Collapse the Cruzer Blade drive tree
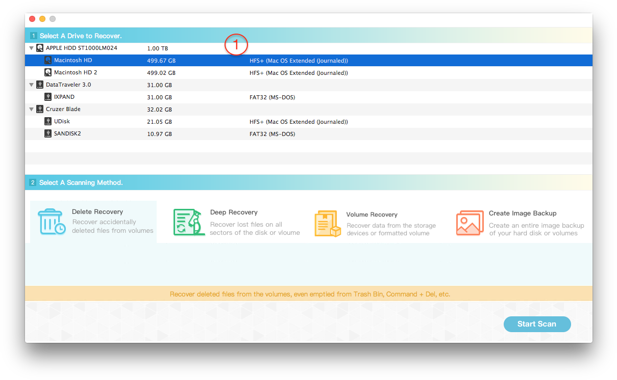 pos(32,109)
